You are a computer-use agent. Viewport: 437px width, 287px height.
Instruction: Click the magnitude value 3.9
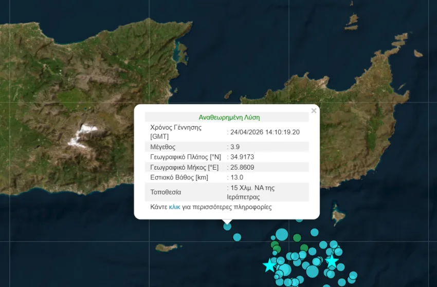tap(235, 147)
